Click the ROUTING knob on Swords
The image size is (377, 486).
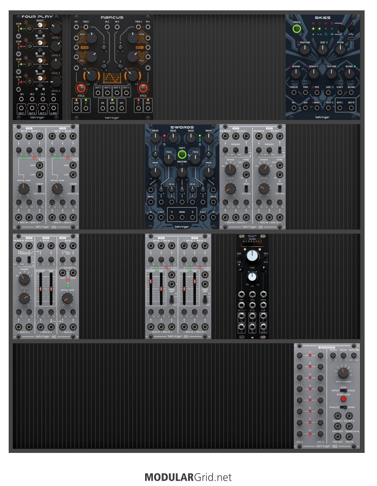[182, 172]
